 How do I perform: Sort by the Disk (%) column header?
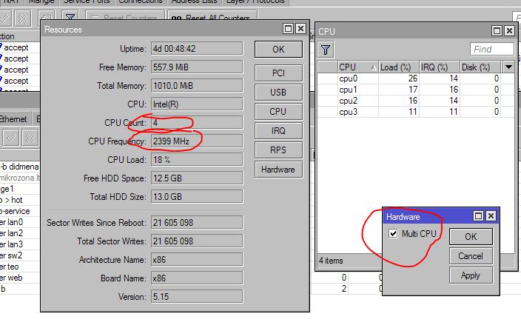480,67
